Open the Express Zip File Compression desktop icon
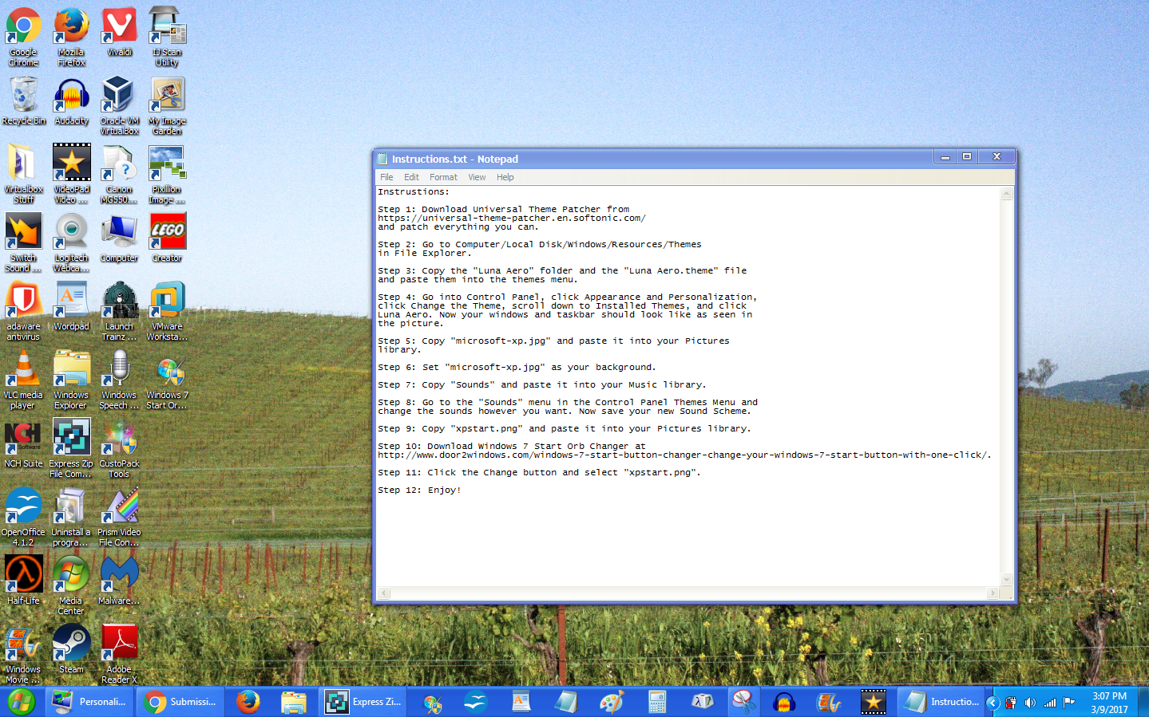This screenshot has width=1149, height=717. (71, 448)
